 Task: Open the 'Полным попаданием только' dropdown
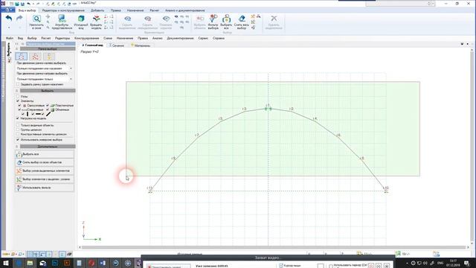45,79
